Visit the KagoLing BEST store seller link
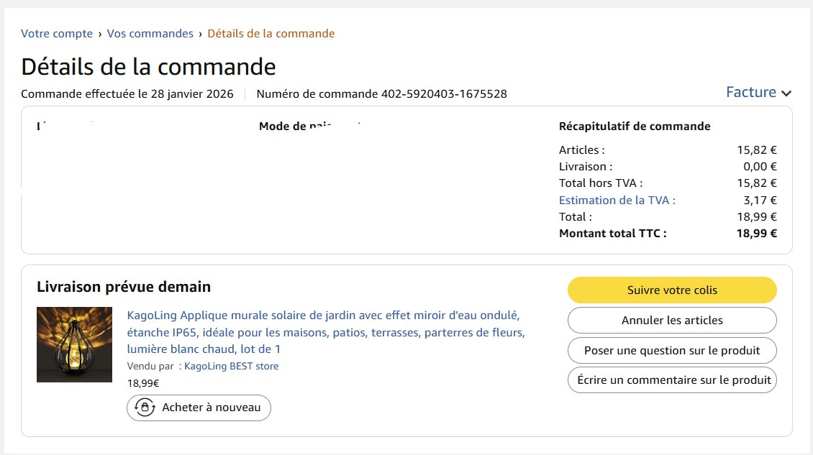 click(x=232, y=367)
